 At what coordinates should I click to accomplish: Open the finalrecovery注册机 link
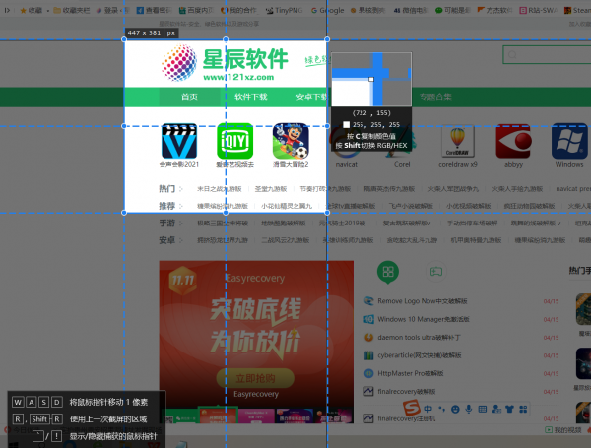406,418
